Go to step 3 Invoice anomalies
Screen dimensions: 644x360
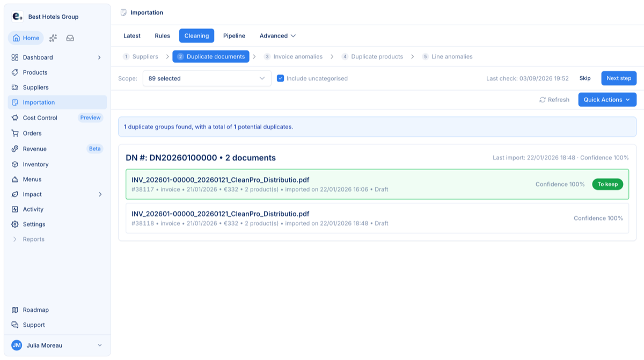[x=293, y=56]
